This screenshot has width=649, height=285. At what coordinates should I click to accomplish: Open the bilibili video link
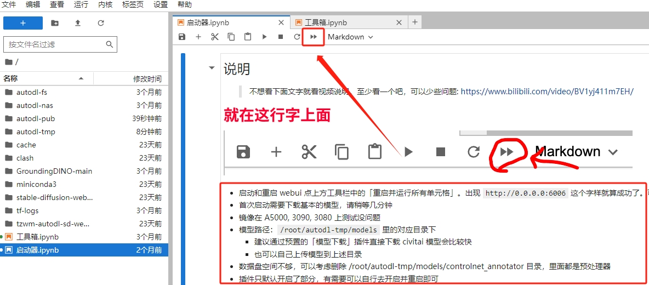(x=547, y=92)
